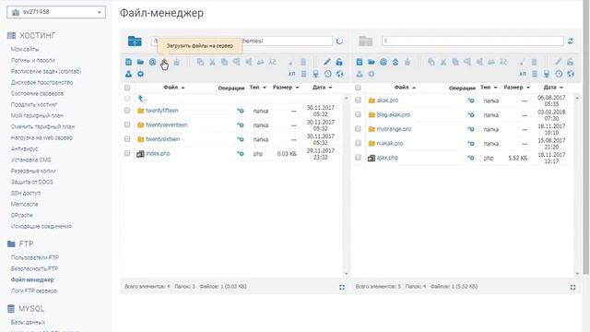Sort themes panel by Дата column

tap(322, 88)
